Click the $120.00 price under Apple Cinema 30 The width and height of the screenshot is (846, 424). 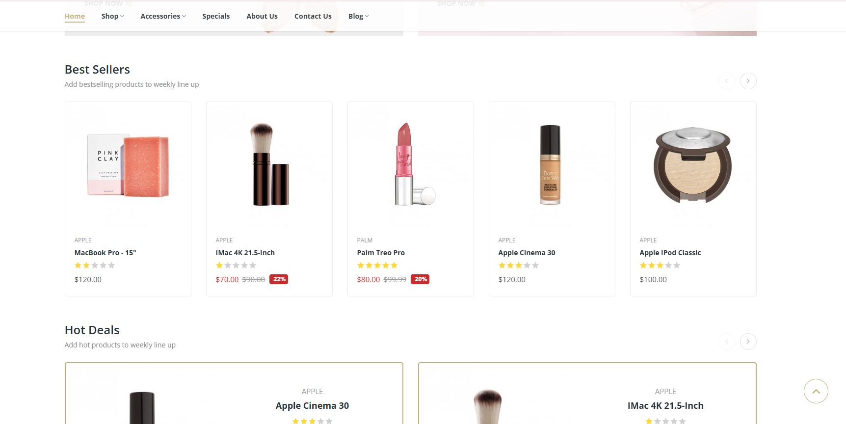click(x=512, y=280)
